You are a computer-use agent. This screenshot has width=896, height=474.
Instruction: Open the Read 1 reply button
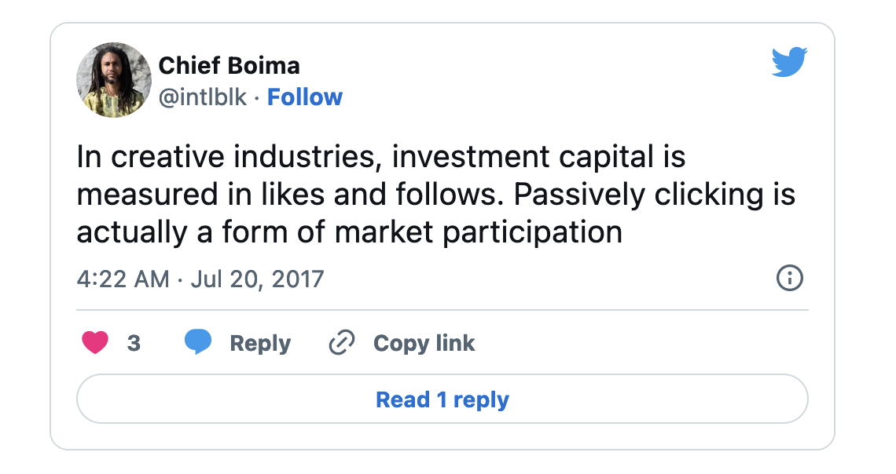coord(442,399)
